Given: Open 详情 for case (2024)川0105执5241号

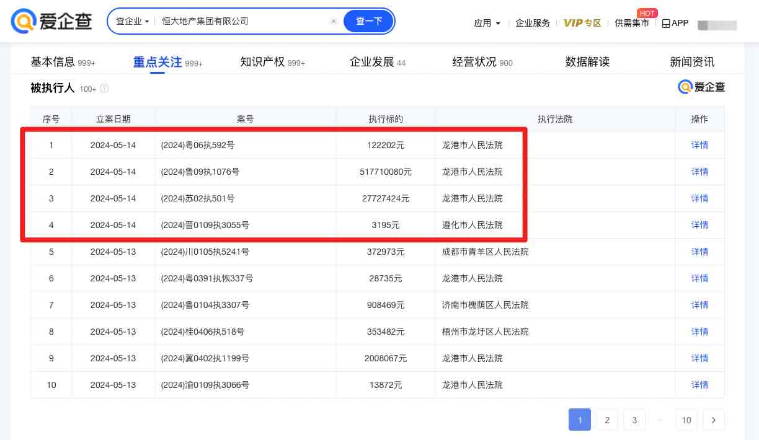Looking at the screenshot, I should coord(699,252).
